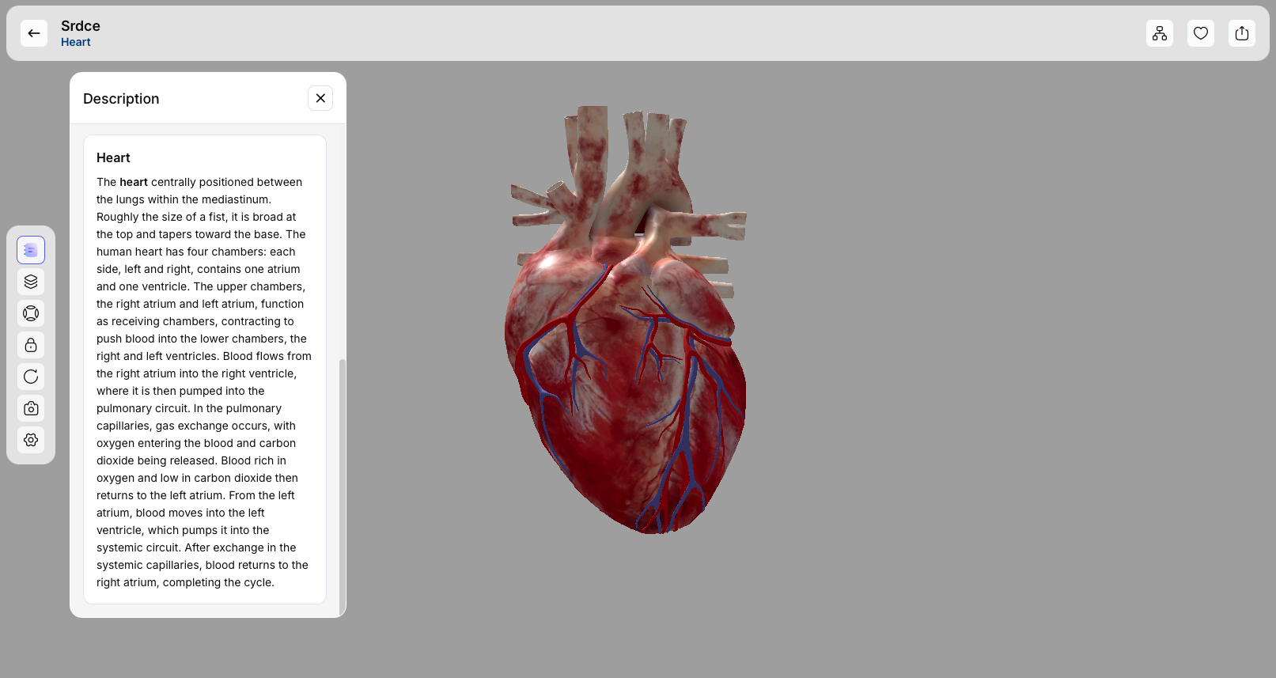The width and height of the screenshot is (1276, 678).
Task: Open the layers panel icon
Action: (31, 282)
